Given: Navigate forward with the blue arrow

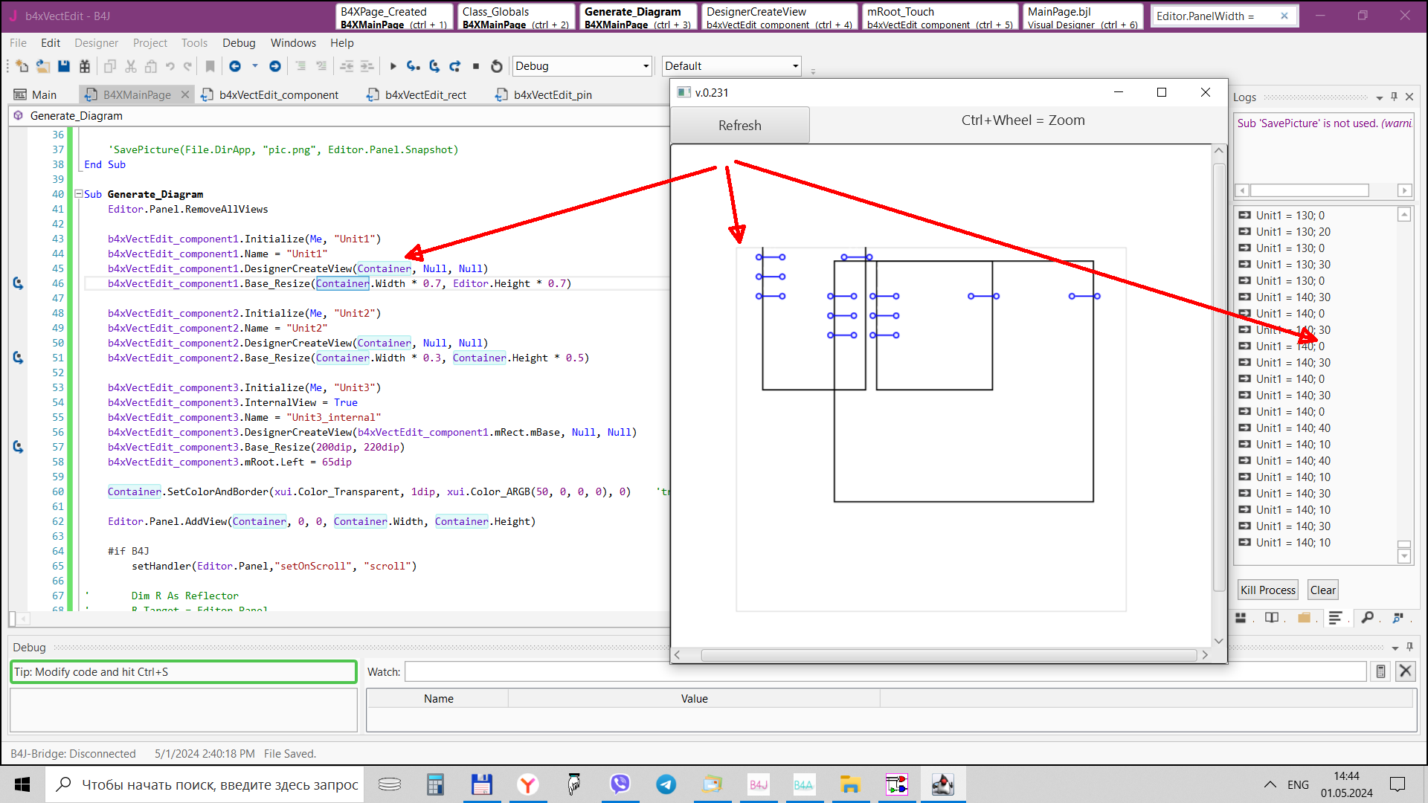Looking at the screenshot, I should 275,66.
